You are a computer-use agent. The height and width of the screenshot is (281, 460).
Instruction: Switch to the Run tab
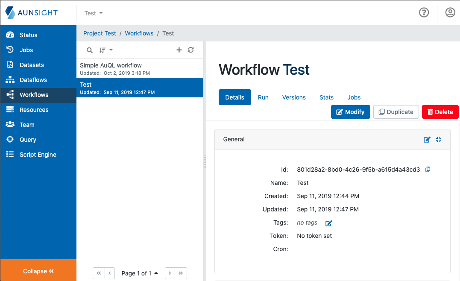(263, 97)
